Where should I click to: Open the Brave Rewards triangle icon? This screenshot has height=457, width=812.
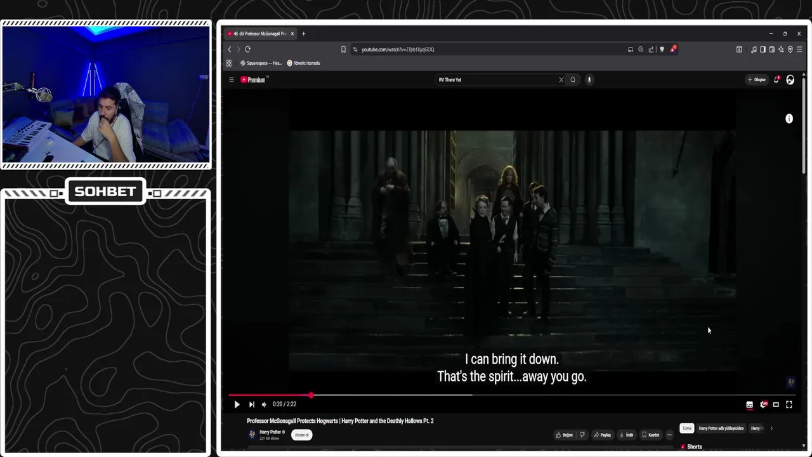[x=673, y=50]
